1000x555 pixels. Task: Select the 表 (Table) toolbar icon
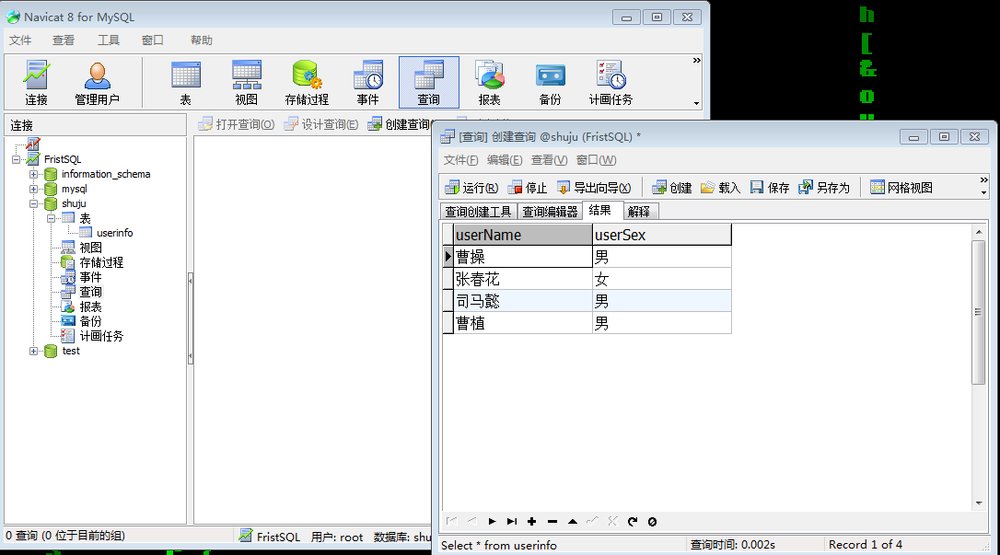tap(185, 82)
